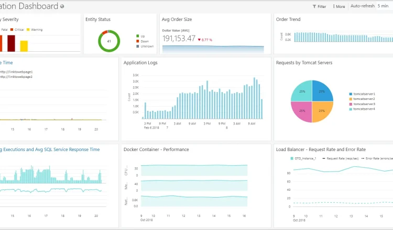Toggle the http://linktowebpage2 legend entry
Screen dimensions: 393x230
[x=16, y=77]
